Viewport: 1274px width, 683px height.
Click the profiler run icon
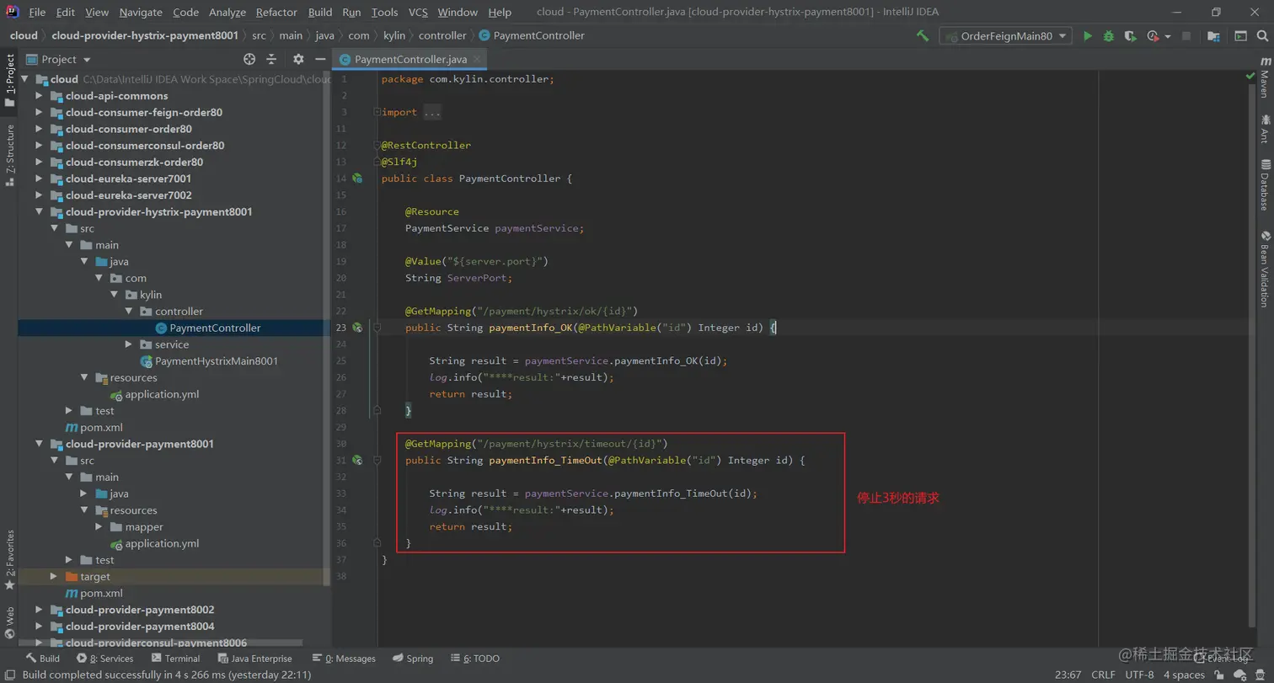tap(1153, 36)
